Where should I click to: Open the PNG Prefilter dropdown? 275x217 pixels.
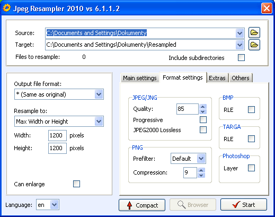click(x=201, y=158)
